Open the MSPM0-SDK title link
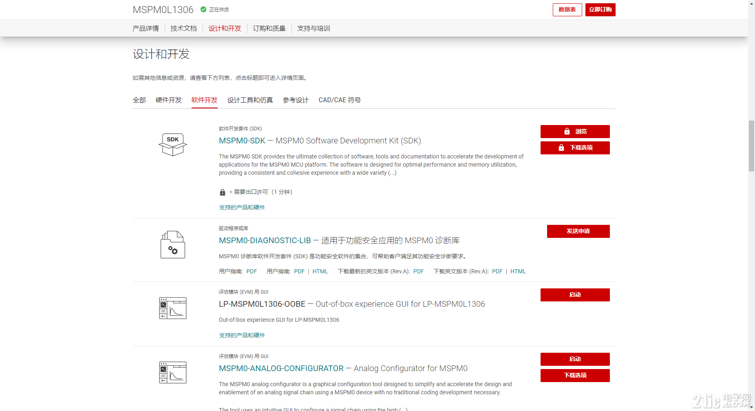Viewport: 755px width, 411px height. coord(242,141)
